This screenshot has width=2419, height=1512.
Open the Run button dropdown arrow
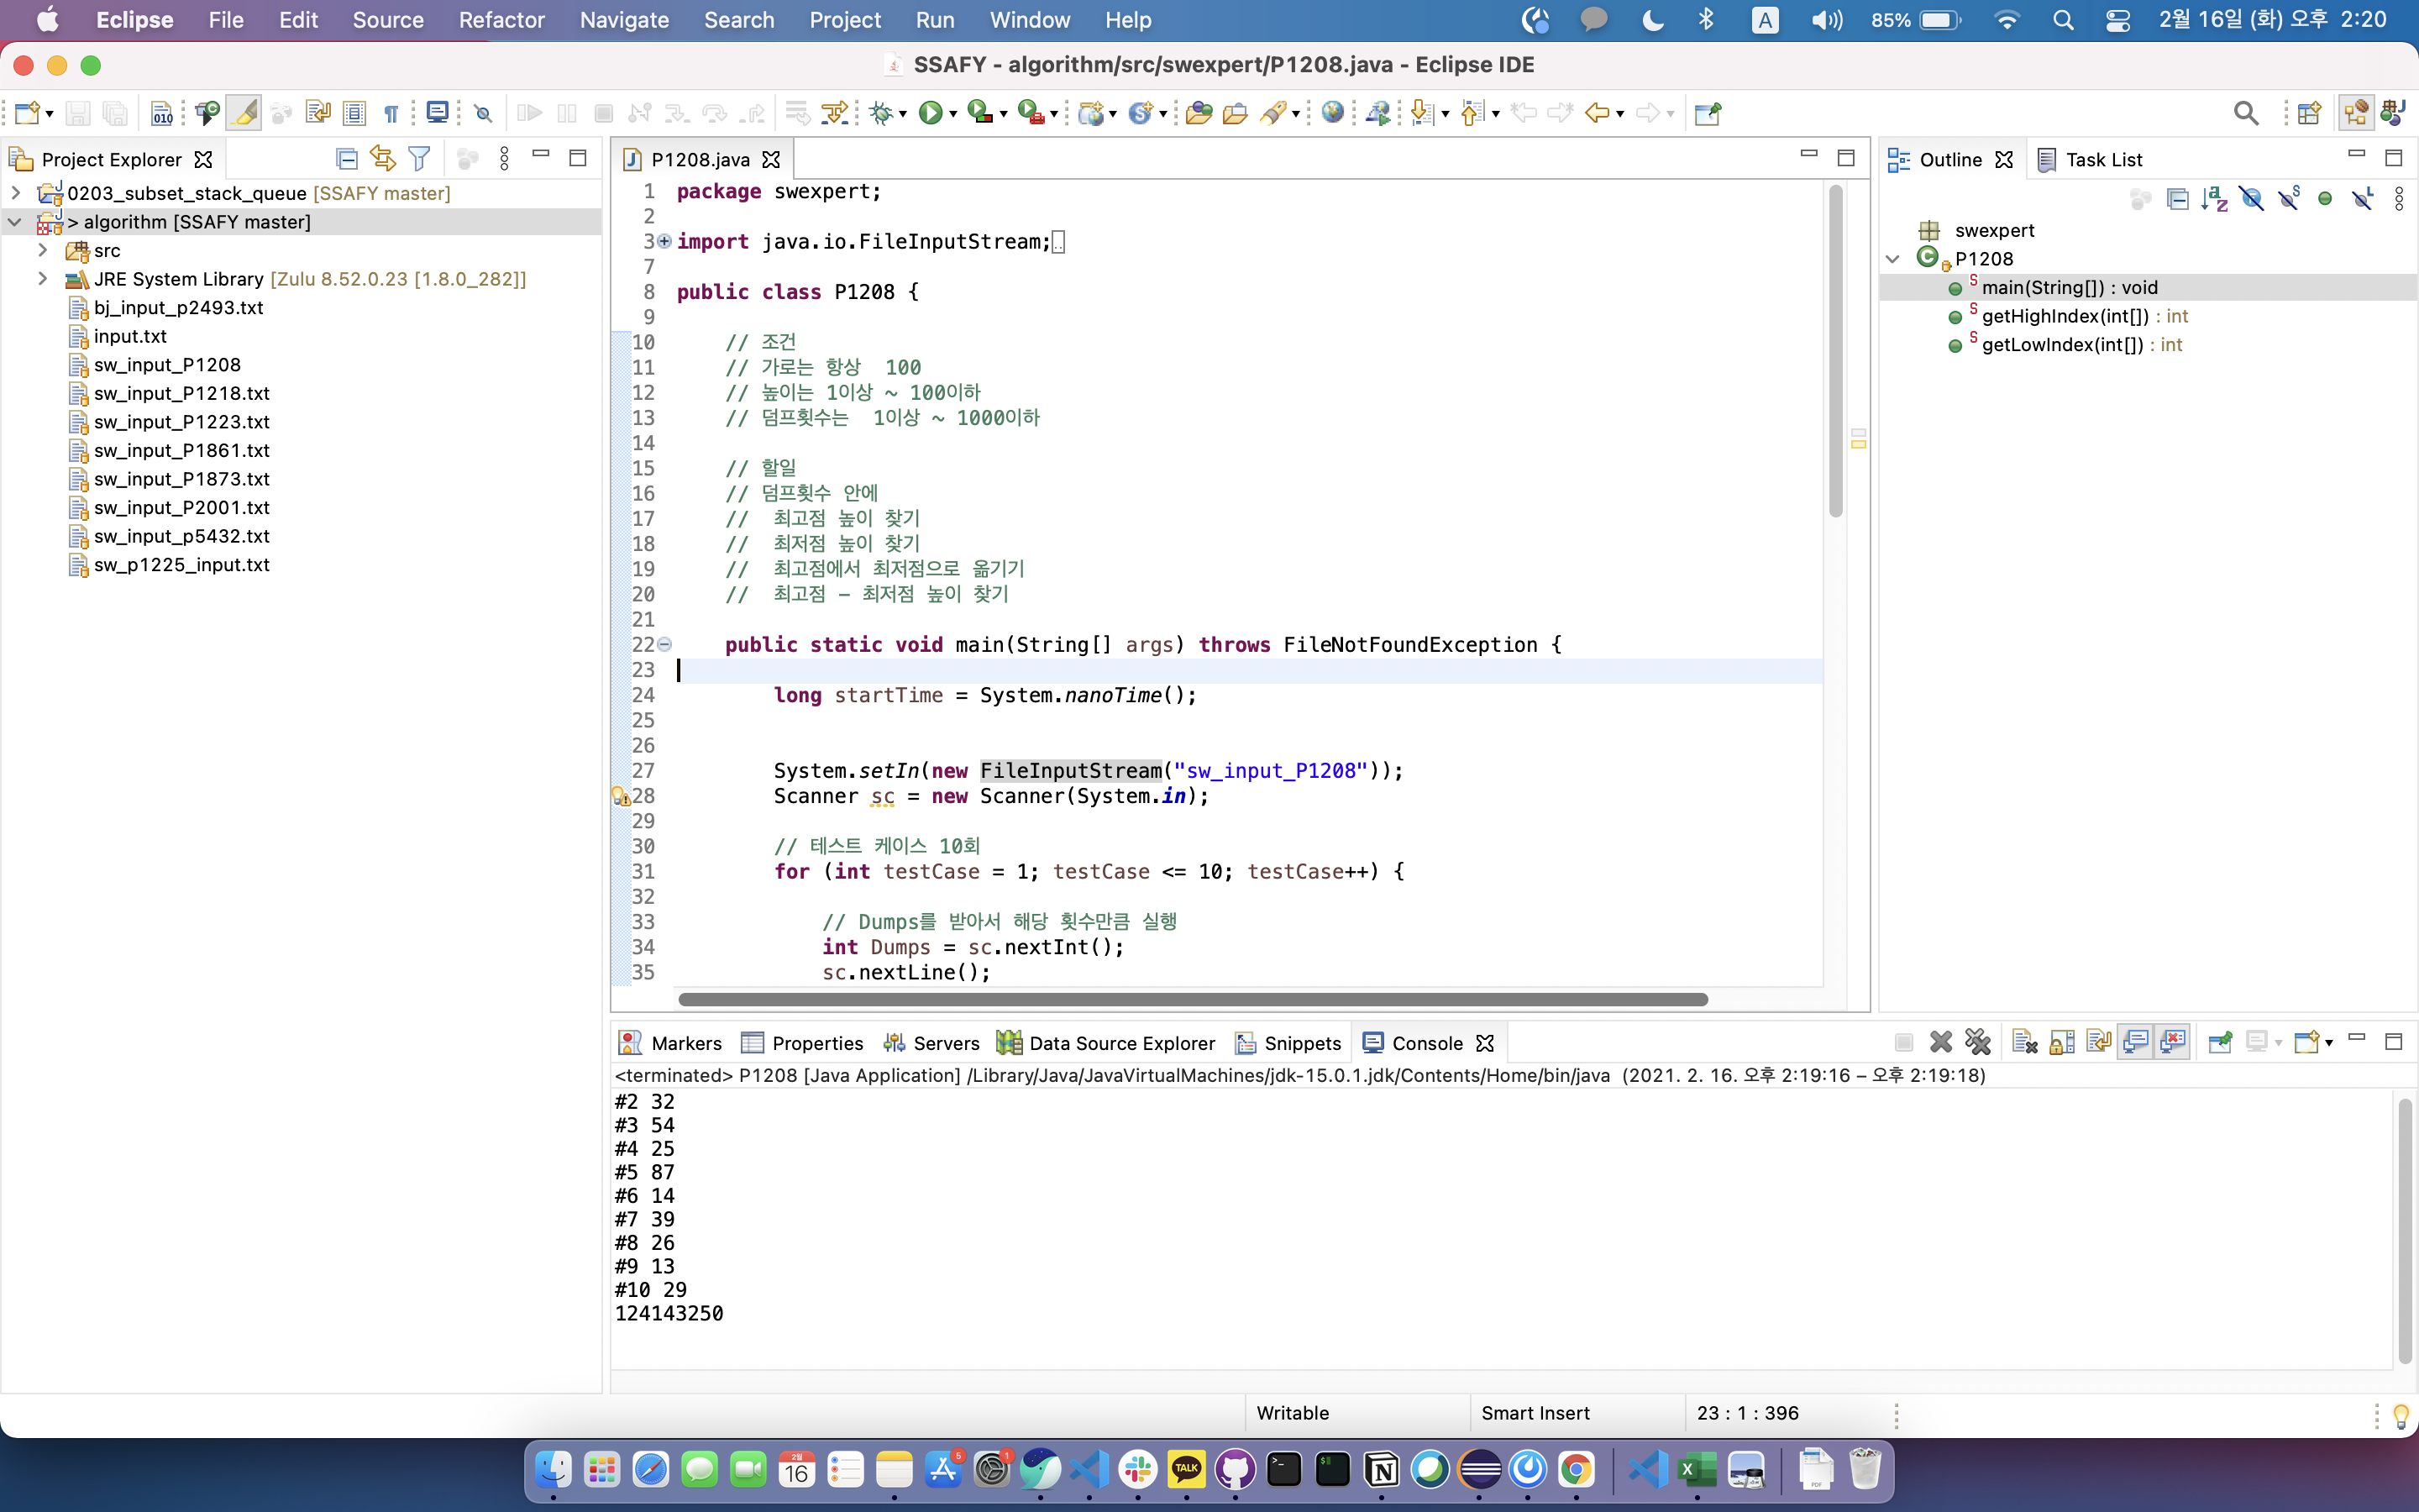pyautogui.click(x=952, y=114)
